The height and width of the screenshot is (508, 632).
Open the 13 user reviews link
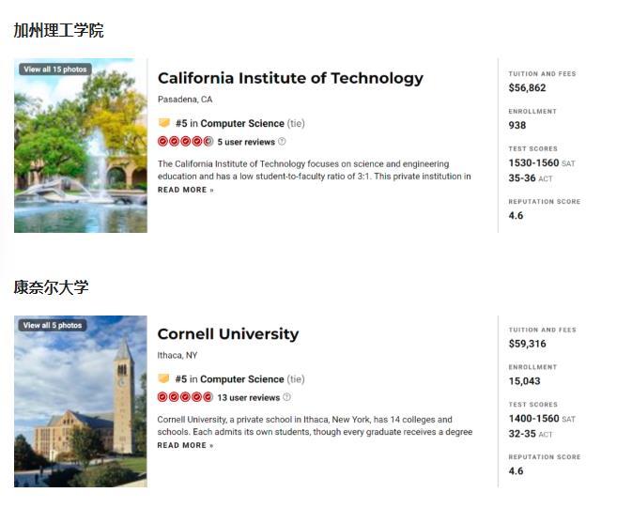(248, 397)
